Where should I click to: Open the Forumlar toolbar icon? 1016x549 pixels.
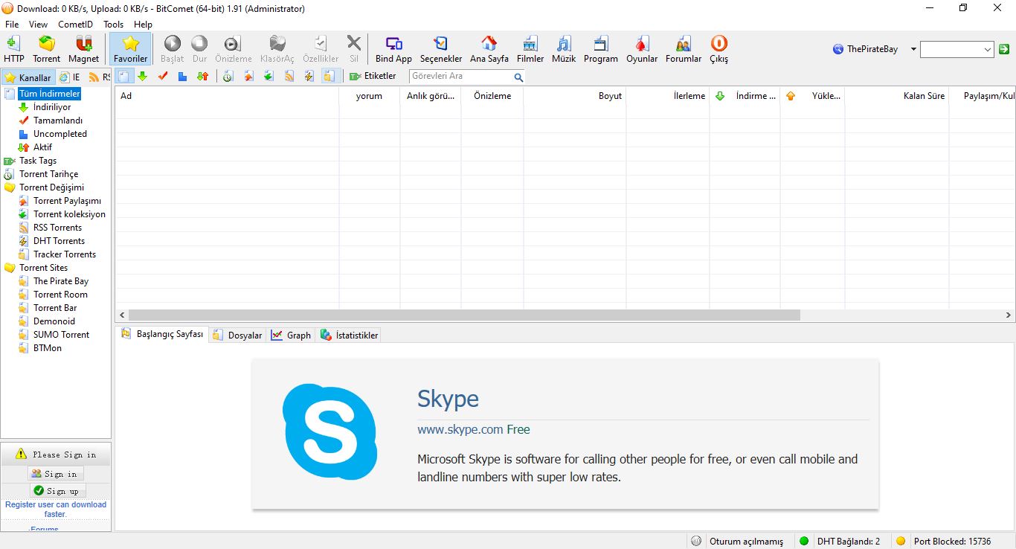point(684,48)
